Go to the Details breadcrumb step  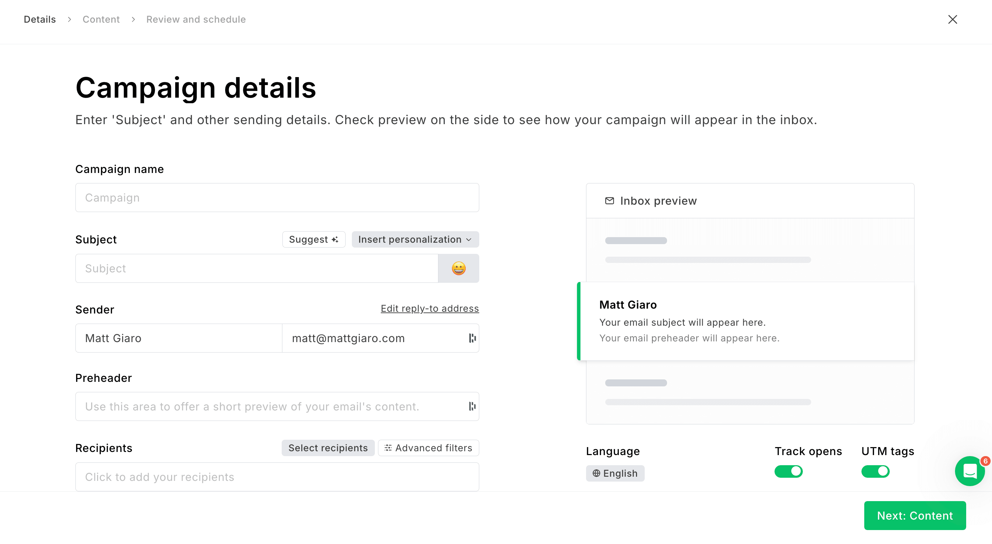click(x=40, y=19)
